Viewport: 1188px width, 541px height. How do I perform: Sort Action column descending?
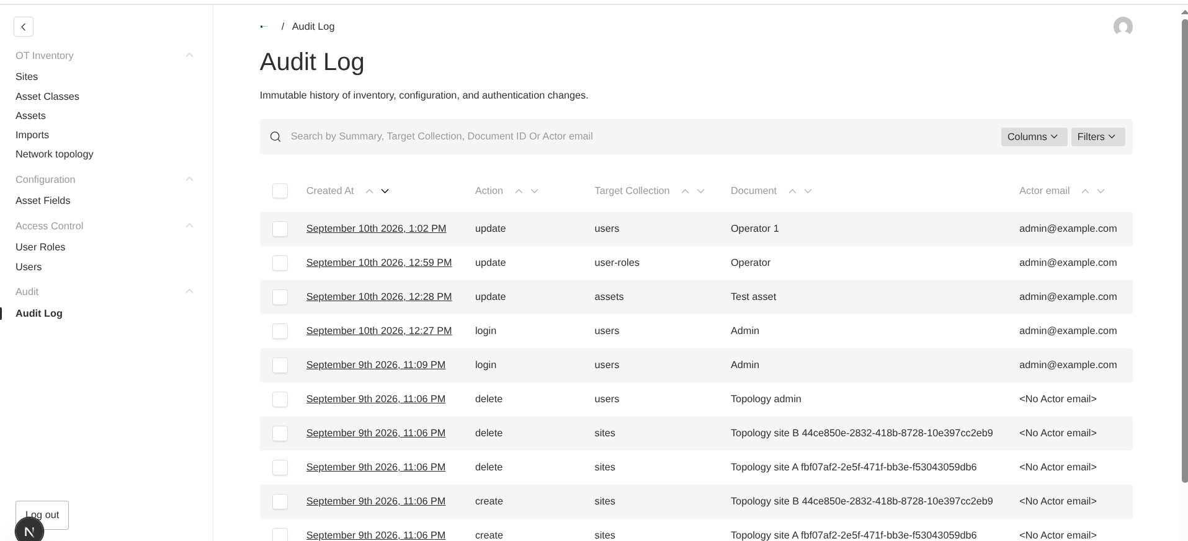pos(534,191)
